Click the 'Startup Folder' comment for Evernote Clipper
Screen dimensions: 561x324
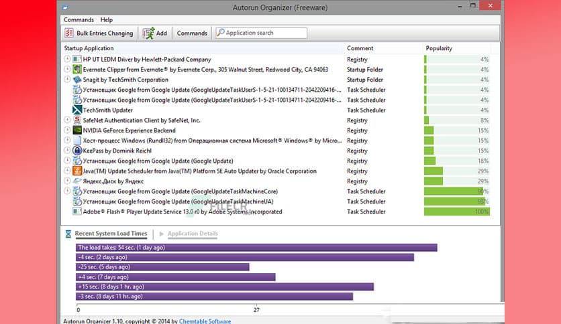click(365, 70)
